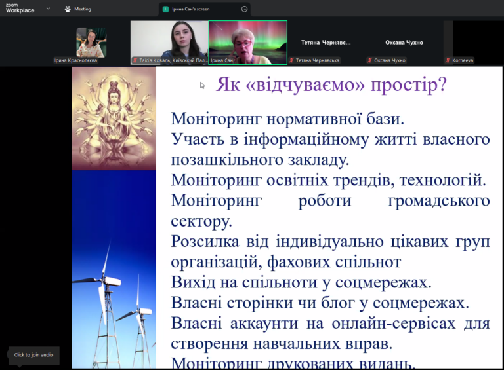Click the line Власні сторінки чи блог у соцмережах.

coord(320,303)
